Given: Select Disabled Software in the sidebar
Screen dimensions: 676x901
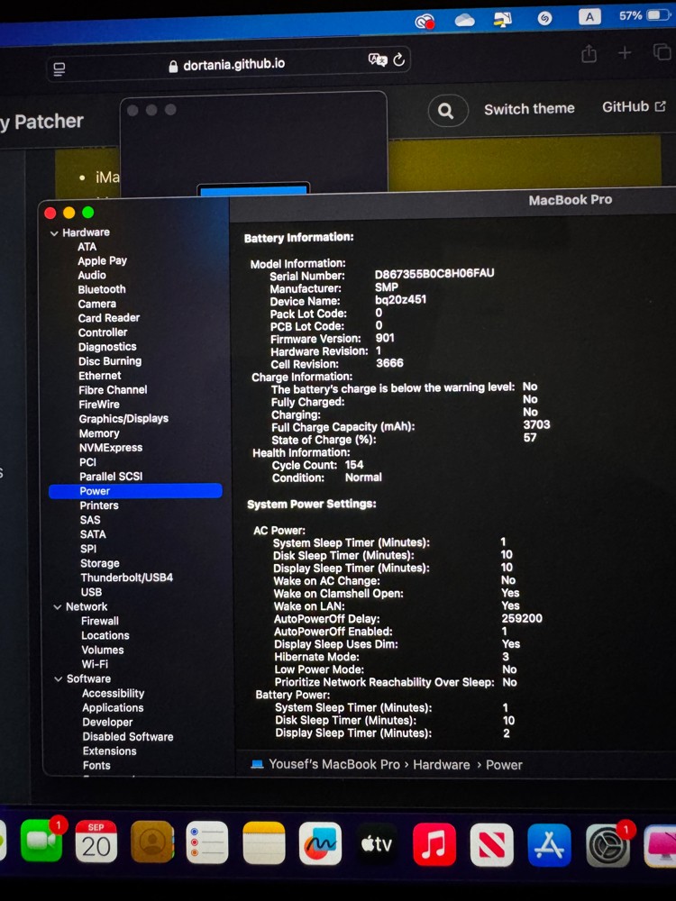Looking at the screenshot, I should click(128, 737).
